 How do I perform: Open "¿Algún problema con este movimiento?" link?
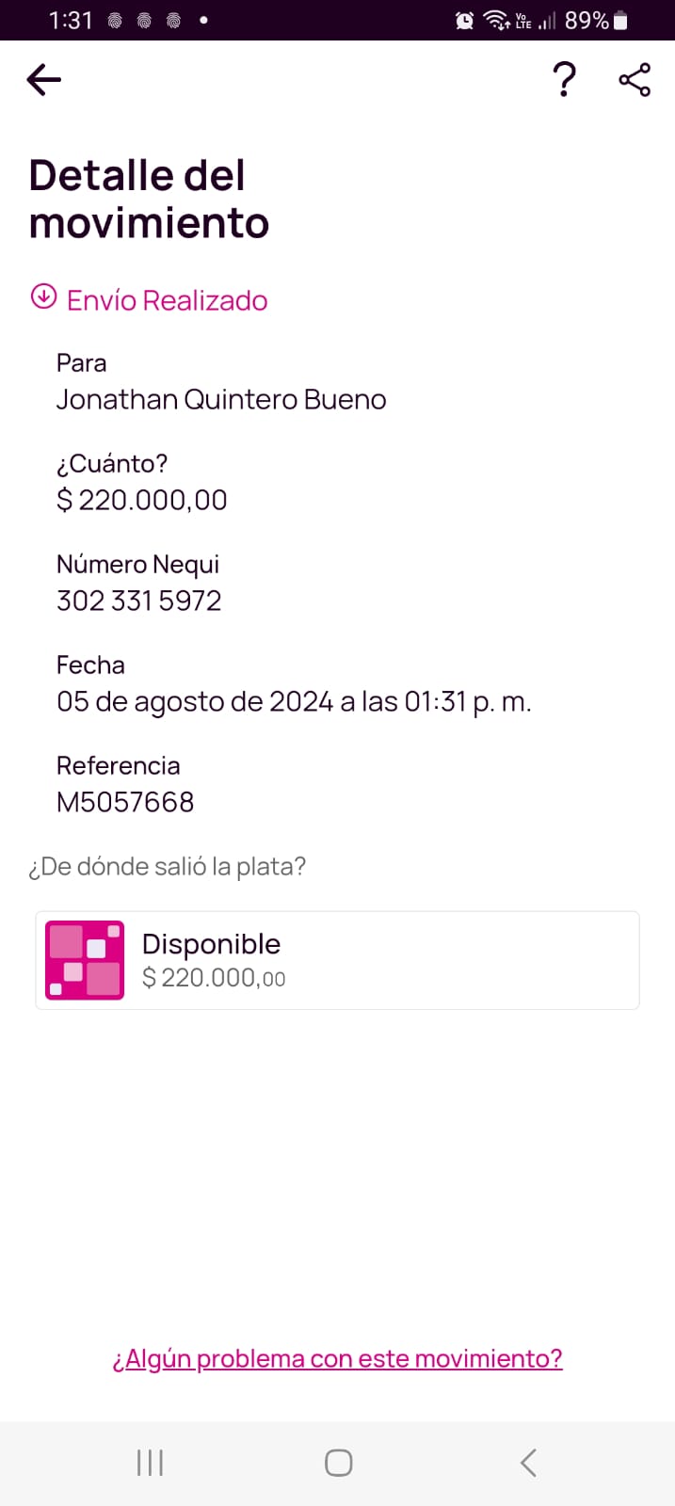pos(337,1358)
